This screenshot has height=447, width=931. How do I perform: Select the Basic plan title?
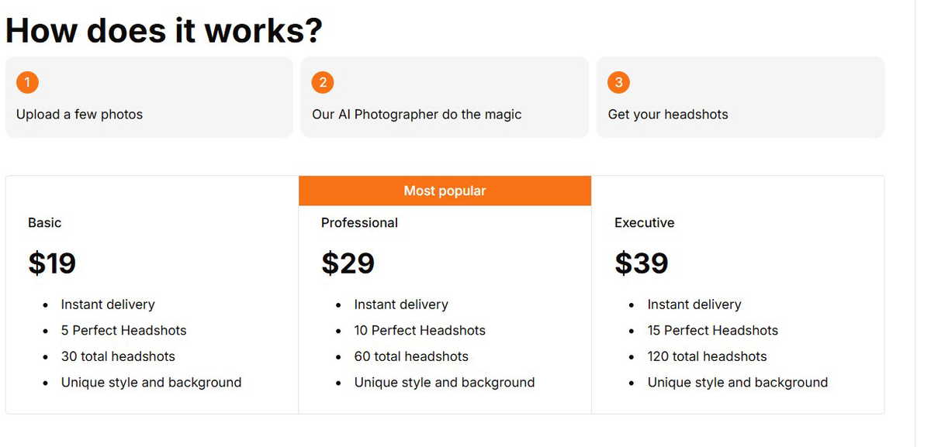pyautogui.click(x=44, y=222)
